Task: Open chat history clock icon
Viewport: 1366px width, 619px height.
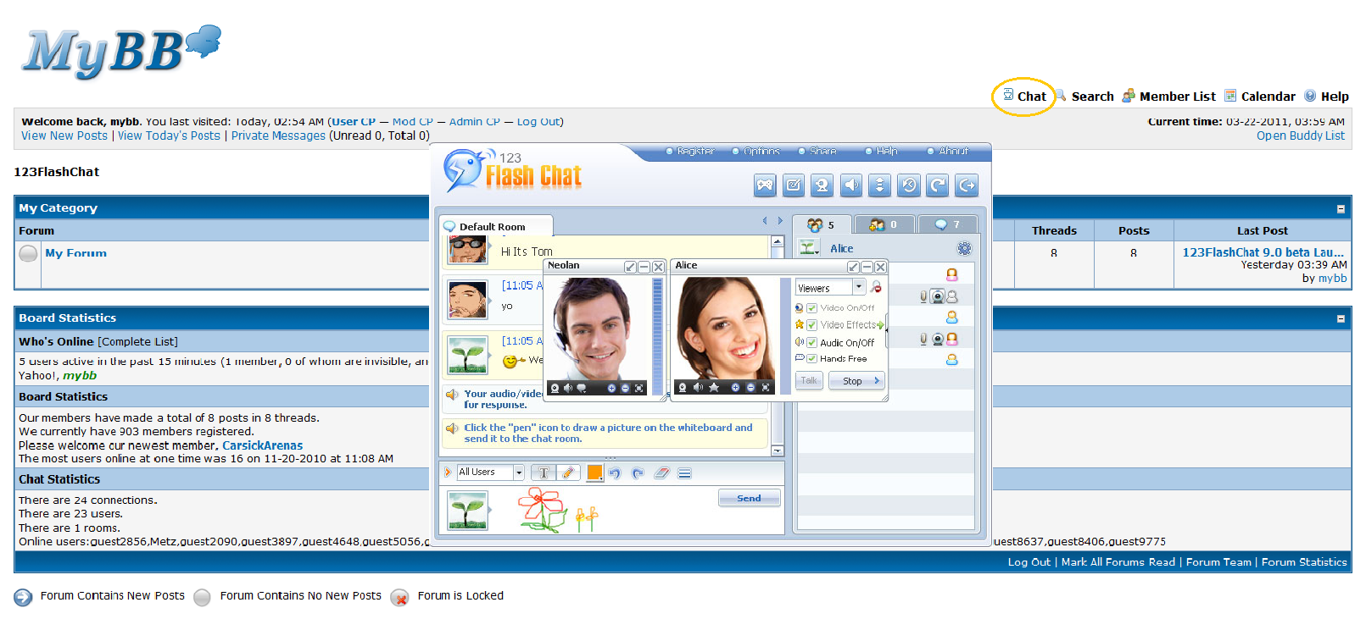Action: click(x=909, y=185)
